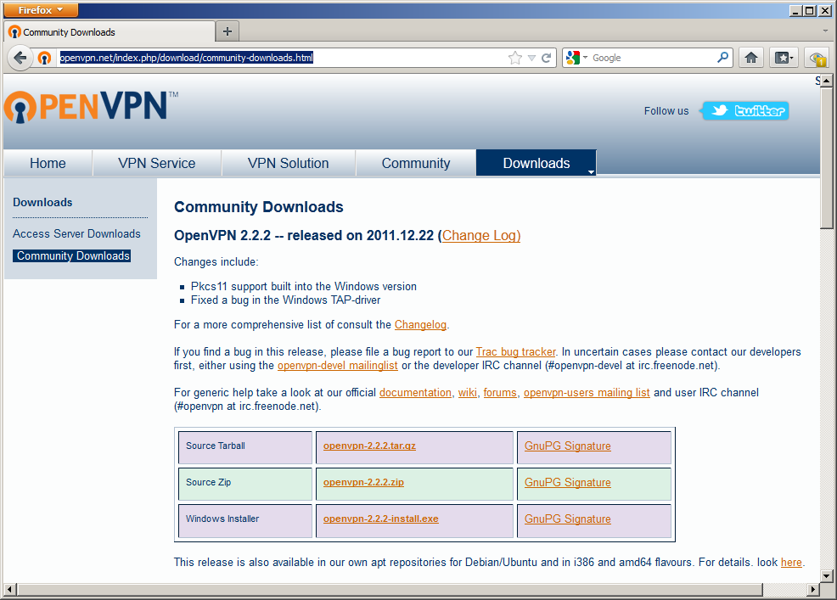Open the Home navigation tab

48,163
